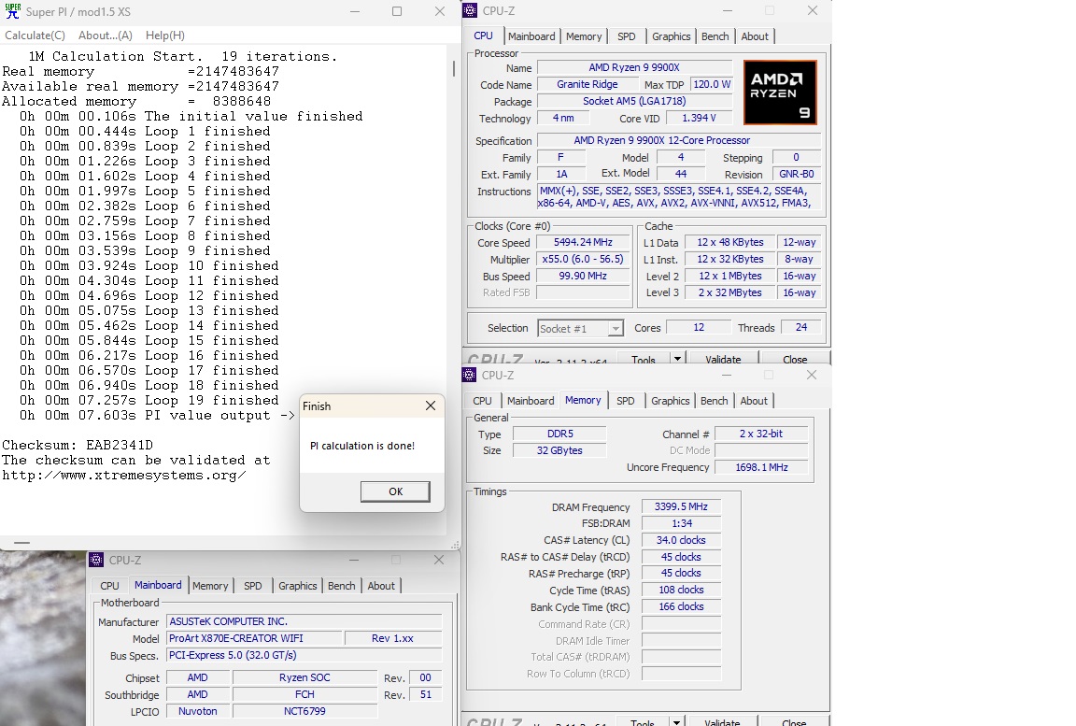This screenshot has height=726, width=1076.
Task: Open About tab in Mainboard CPU-Z window
Action: pyautogui.click(x=381, y=586)
